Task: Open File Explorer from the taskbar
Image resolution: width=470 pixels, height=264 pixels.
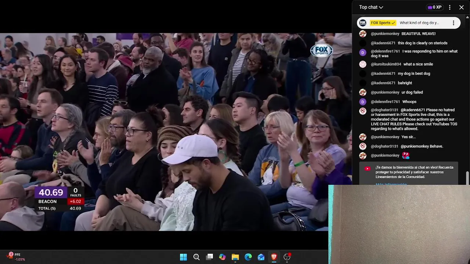Action: tap(235, 257)
